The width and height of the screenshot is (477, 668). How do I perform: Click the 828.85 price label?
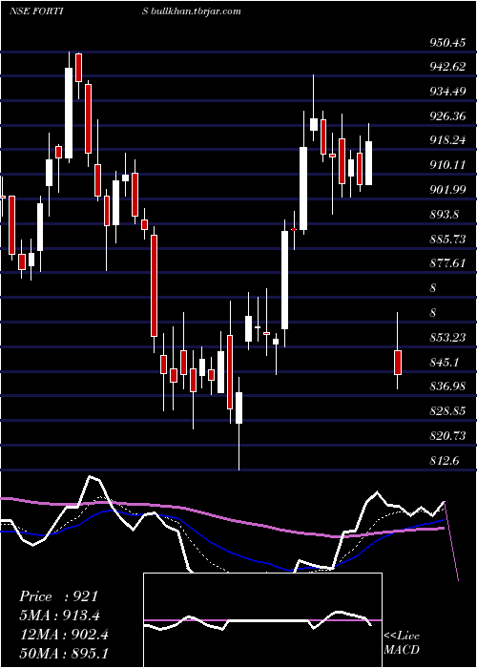tap(447, 411)
